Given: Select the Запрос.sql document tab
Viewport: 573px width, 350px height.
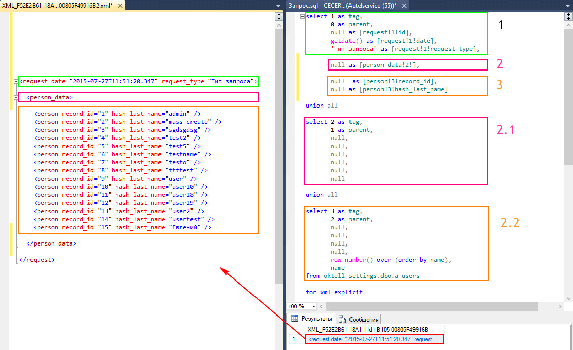Looking at the screenshot, I should pyautogui.click(x=340, y=5).
